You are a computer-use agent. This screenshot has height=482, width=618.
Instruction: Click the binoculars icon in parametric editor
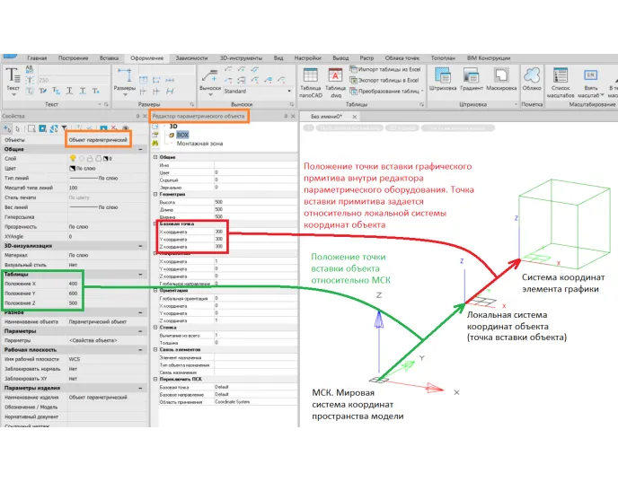[155, 143]
